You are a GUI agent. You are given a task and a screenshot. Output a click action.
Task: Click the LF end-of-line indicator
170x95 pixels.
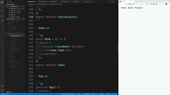tap(82, 94)
